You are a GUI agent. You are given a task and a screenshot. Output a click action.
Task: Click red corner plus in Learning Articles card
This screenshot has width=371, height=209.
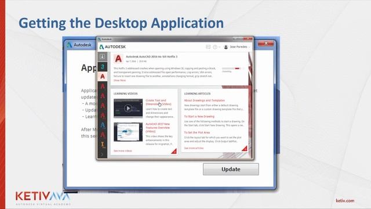(x=245, y=149)
